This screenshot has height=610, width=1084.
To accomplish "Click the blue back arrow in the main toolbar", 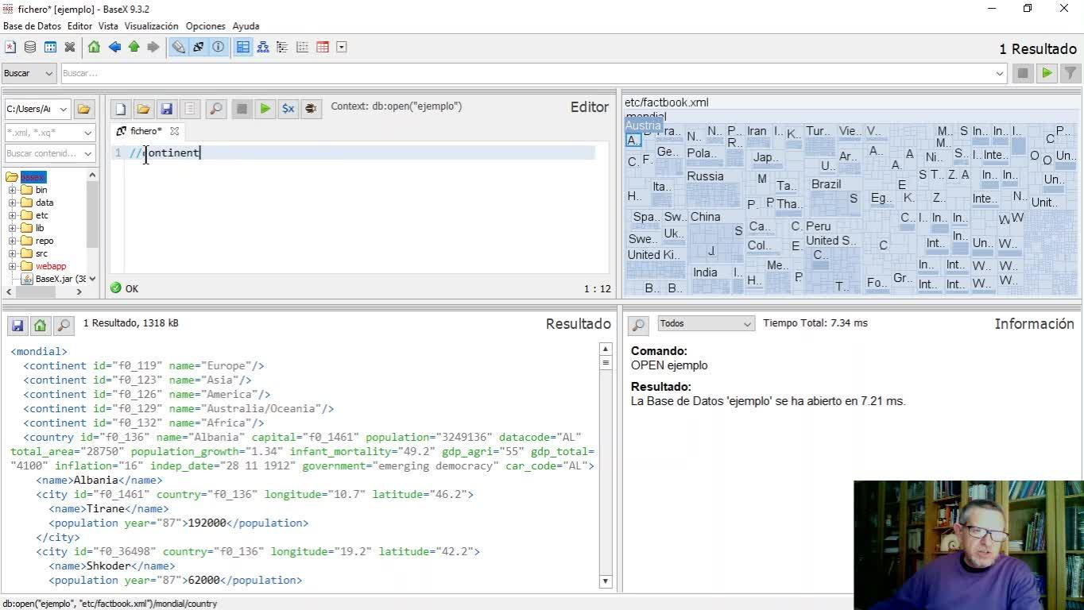I will [x=114, y=47].
